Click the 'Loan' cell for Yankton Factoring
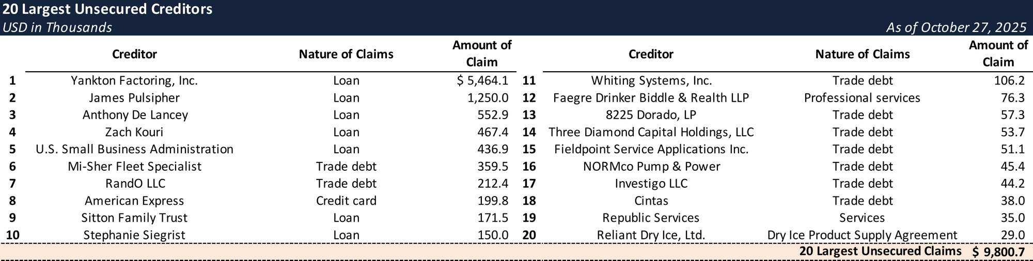The image size is (1033, 261). (346, 81)
